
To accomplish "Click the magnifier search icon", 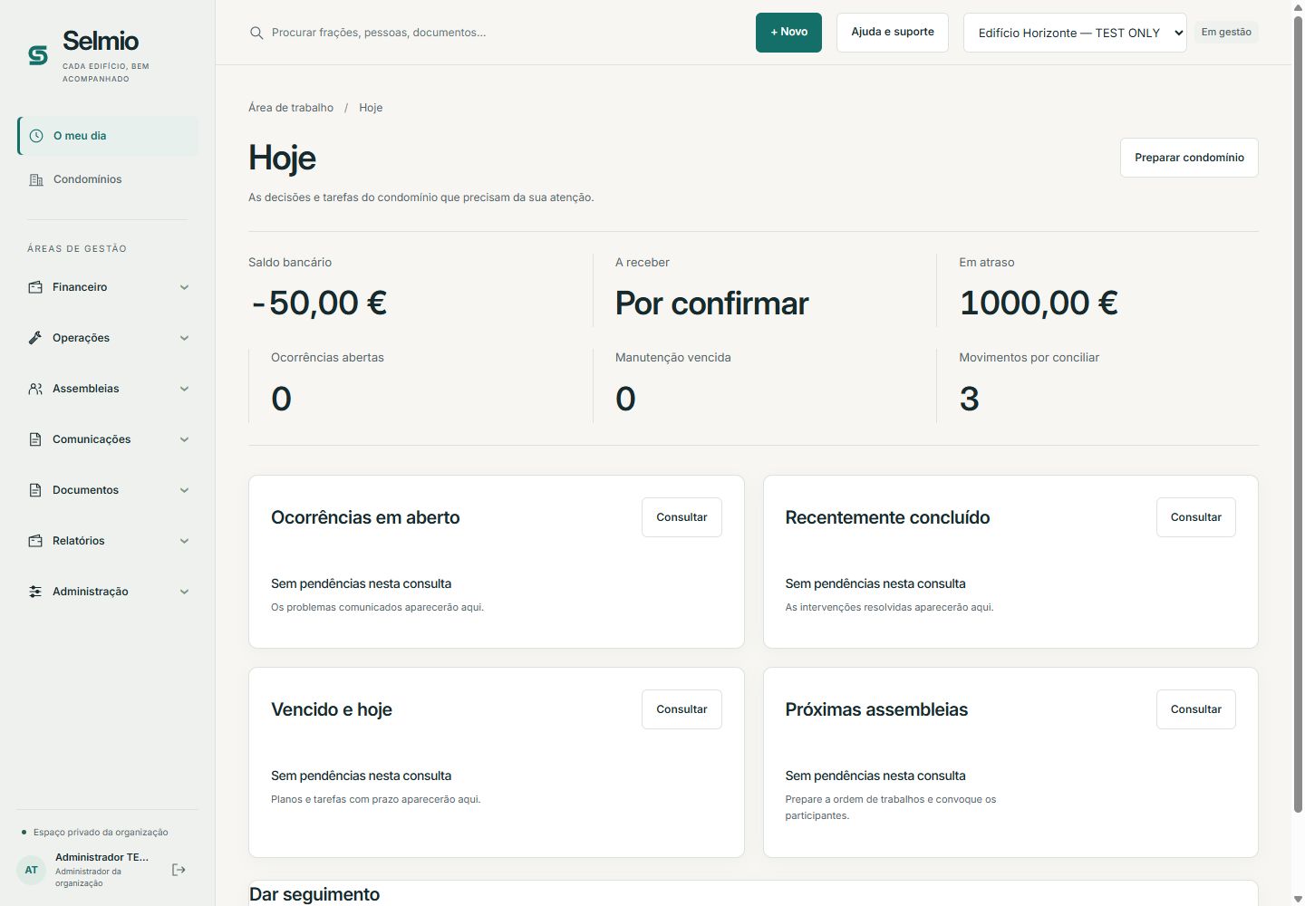I will 256,33.
